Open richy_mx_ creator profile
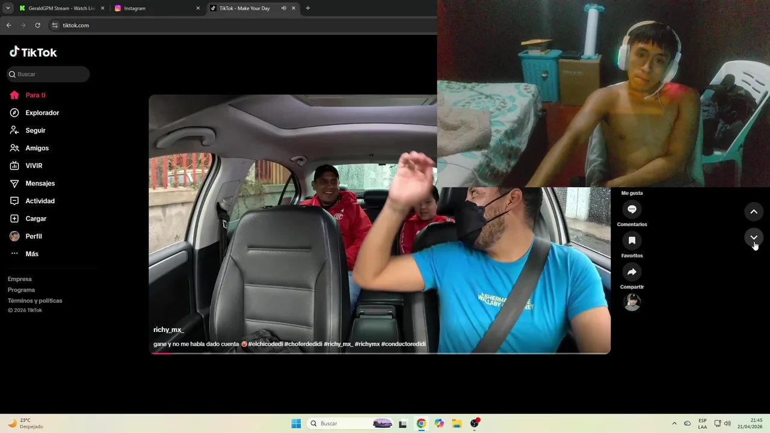Screen dimensions: 770x433 [168, 330]
